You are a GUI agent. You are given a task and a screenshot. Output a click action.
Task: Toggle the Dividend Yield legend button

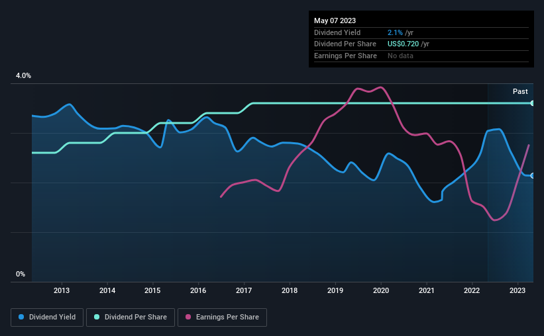point(47,317)
